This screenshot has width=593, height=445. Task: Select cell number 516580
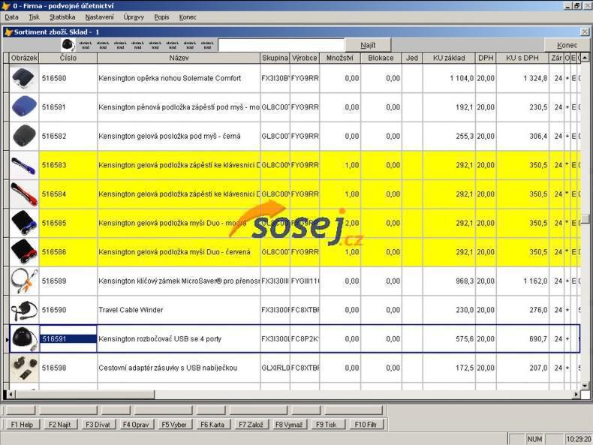click(x=68, y=78)
